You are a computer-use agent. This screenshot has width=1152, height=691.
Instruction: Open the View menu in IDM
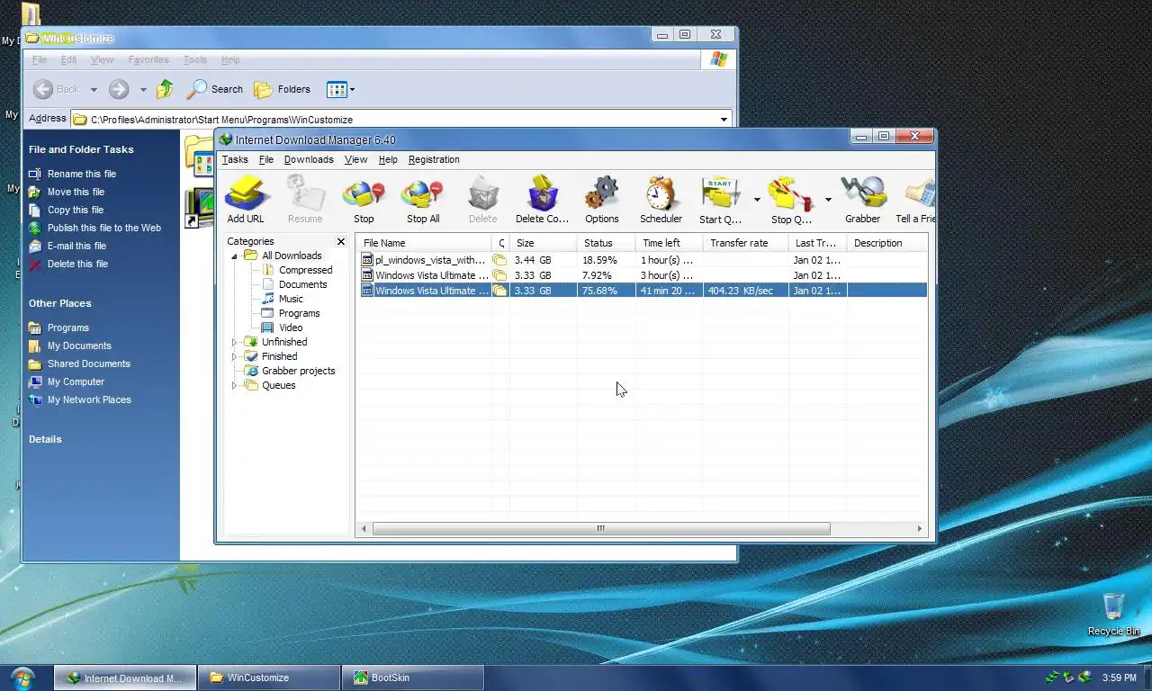355,159
